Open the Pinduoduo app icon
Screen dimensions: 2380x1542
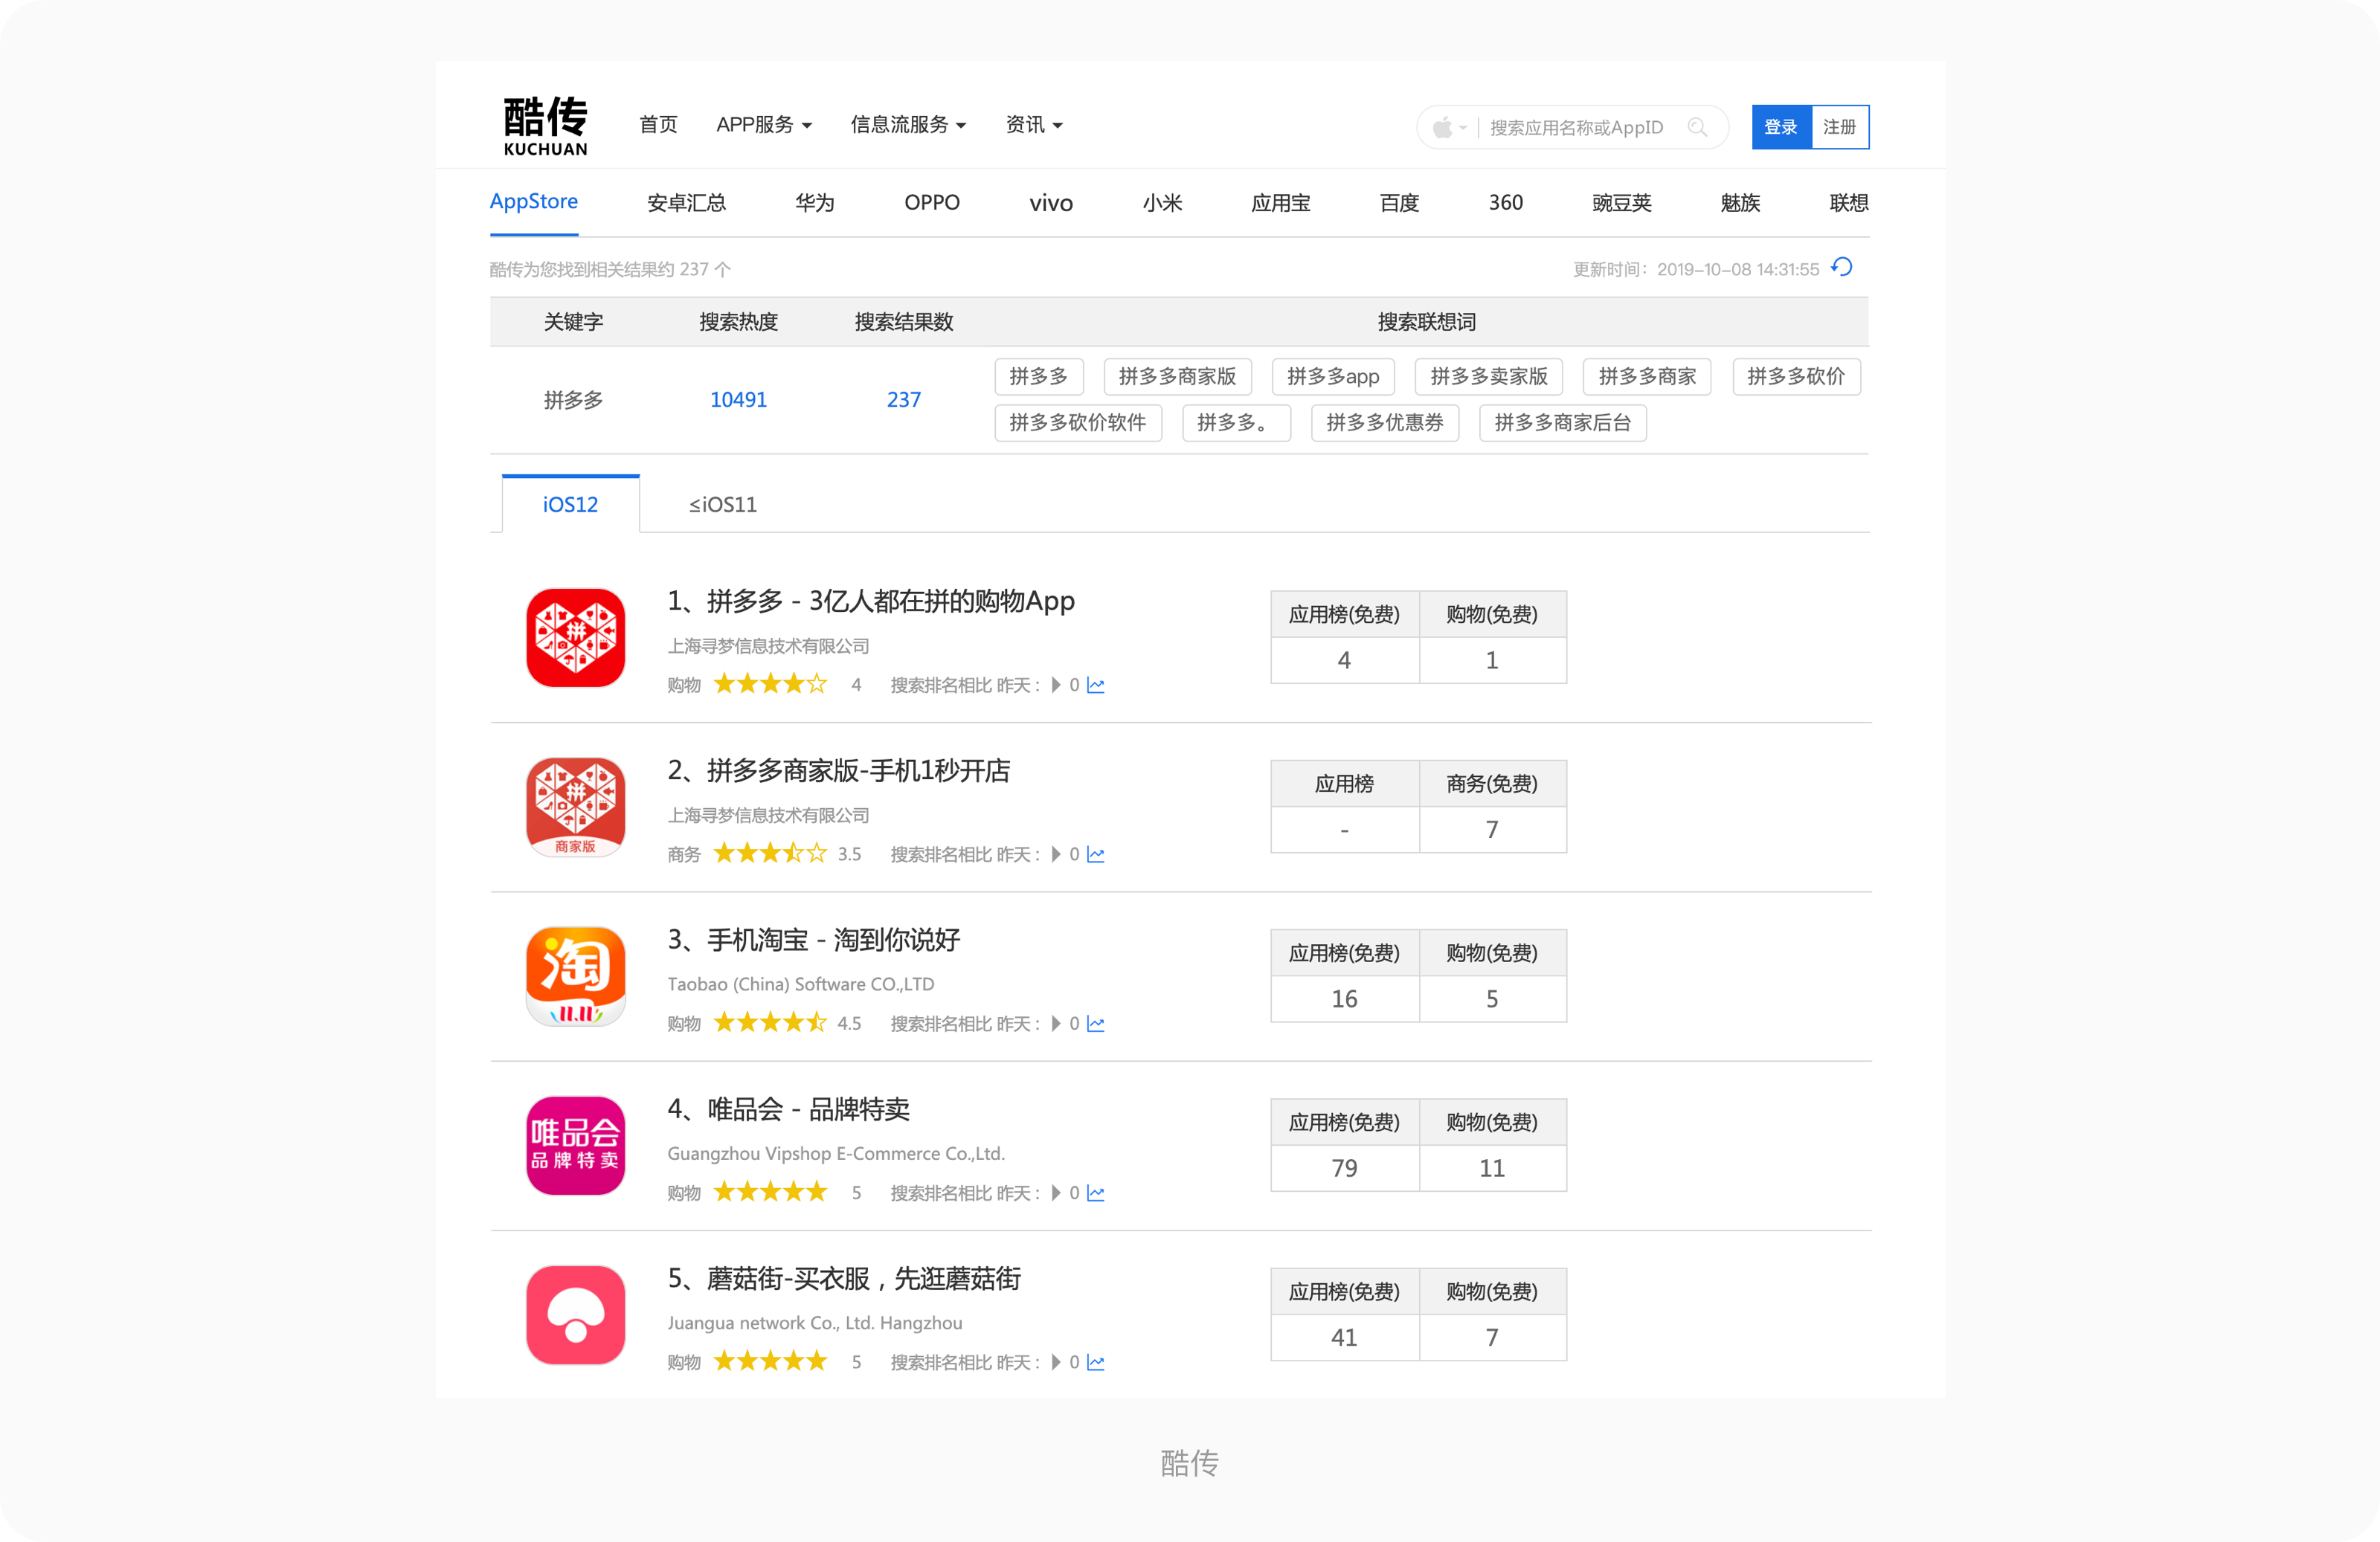[x=575, y=638]
